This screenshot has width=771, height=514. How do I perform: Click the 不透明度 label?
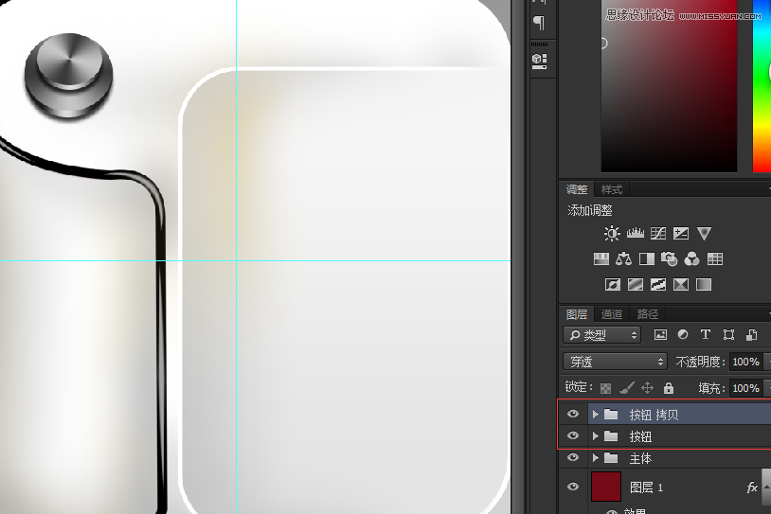[x=699, y=362]
